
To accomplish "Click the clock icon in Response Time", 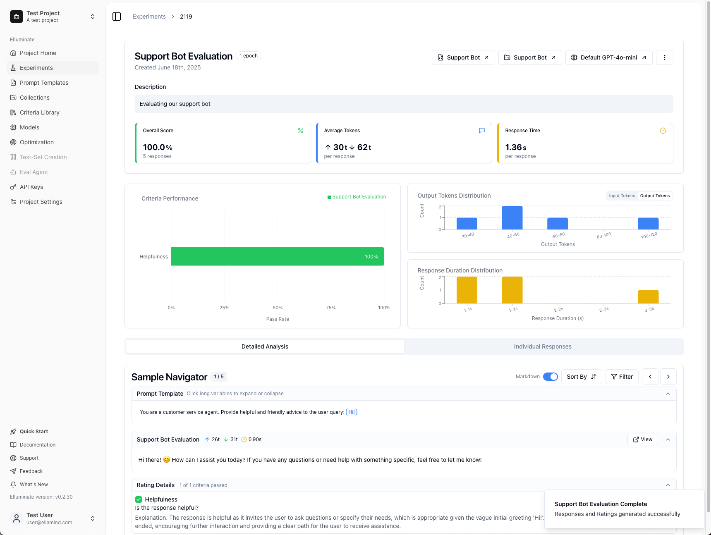I will click(663, 131).
